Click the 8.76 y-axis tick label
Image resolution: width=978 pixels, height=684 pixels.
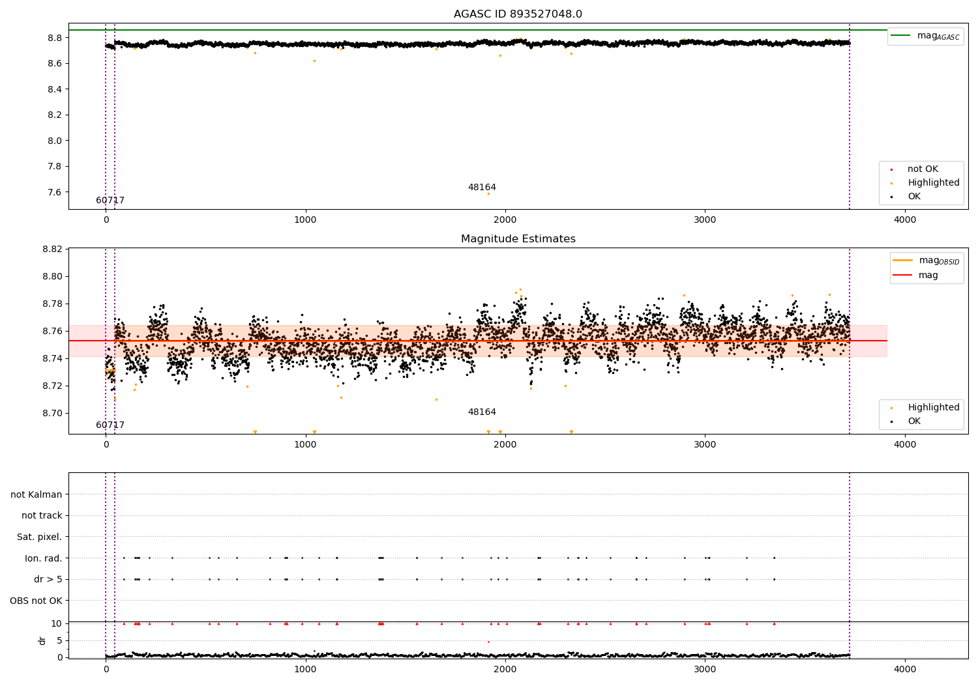click(53, 331)
